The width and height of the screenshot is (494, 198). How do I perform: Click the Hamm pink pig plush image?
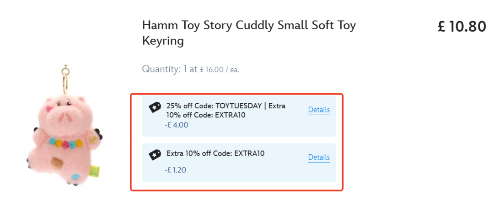pos(64,137)
